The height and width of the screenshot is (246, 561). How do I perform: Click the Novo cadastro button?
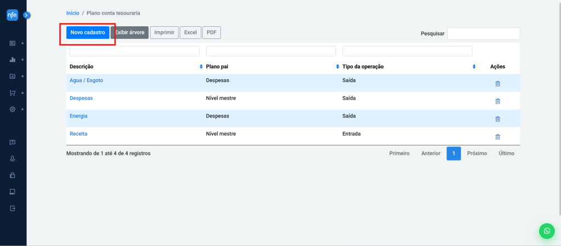tap(88, 33)
